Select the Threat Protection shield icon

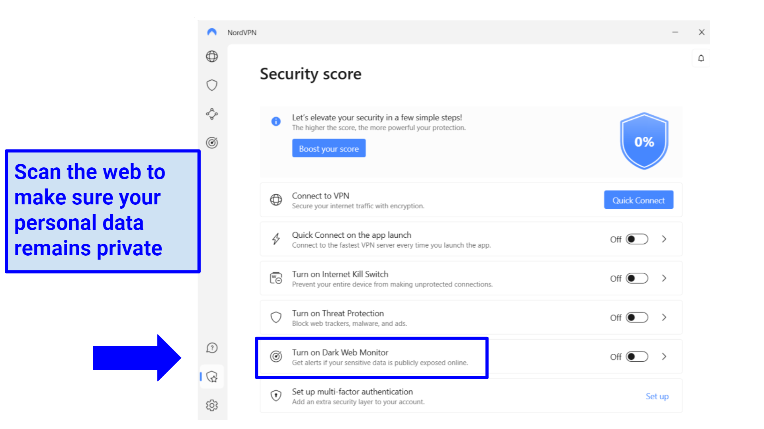coord(212,85)
